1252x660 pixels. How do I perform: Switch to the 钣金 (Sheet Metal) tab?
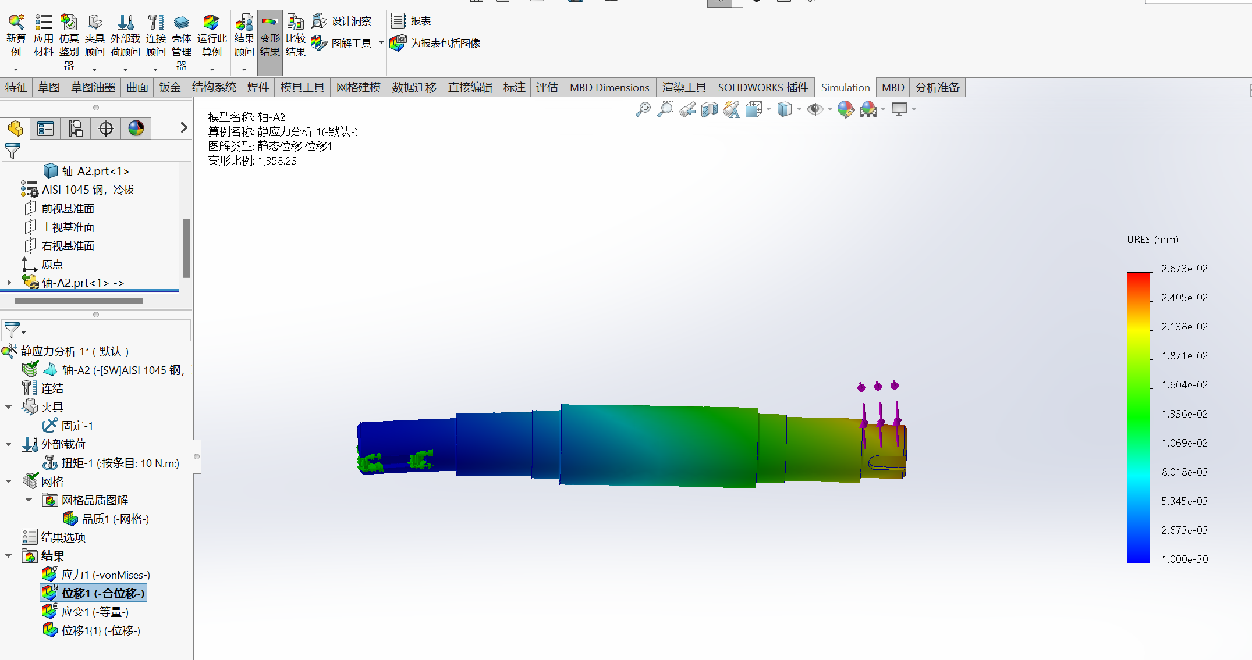point(170,87)
